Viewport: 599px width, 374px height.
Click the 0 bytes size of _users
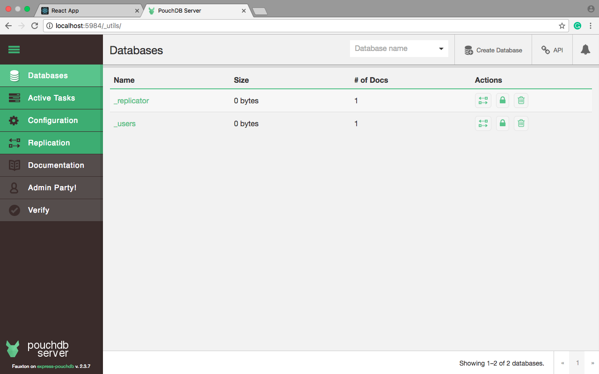coord(246,123)
